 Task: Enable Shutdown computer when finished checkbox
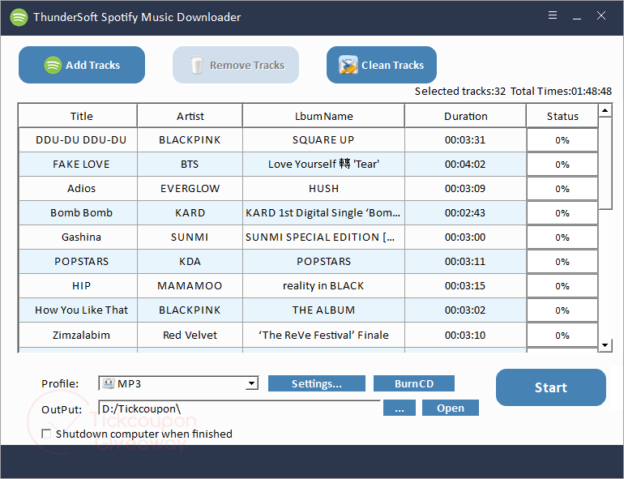46,434
